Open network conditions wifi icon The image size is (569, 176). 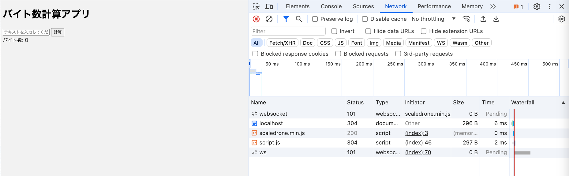pyautogui.click(x=466, y=19)
